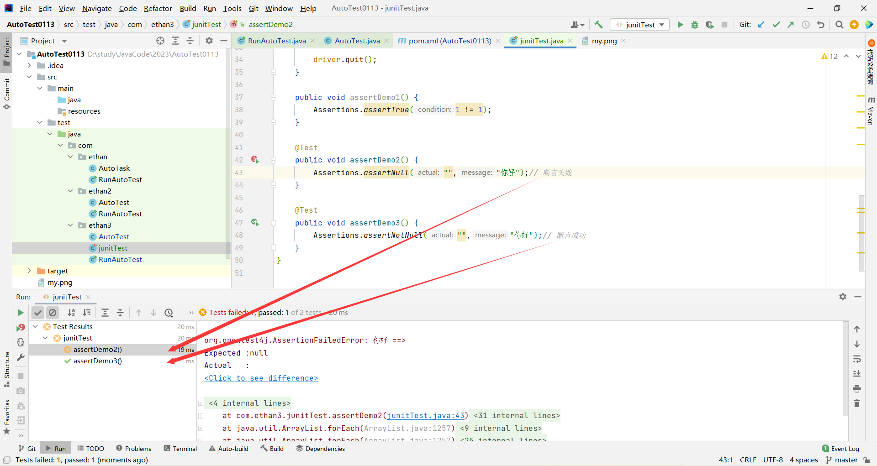Collapse the ethan2 package node

(70, 191)
